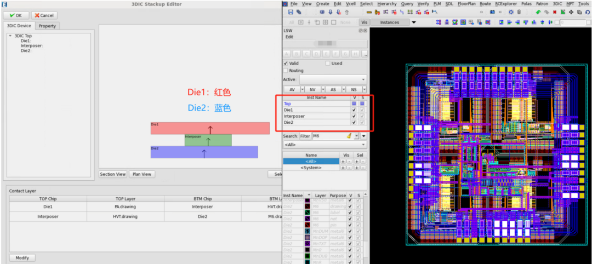Toggle V checkbox for Die2 MnDUM layer
592x264 pixels.
[x=351, y=231]
